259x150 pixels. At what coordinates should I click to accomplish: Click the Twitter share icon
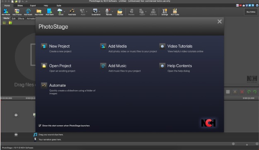click(250, 5)
